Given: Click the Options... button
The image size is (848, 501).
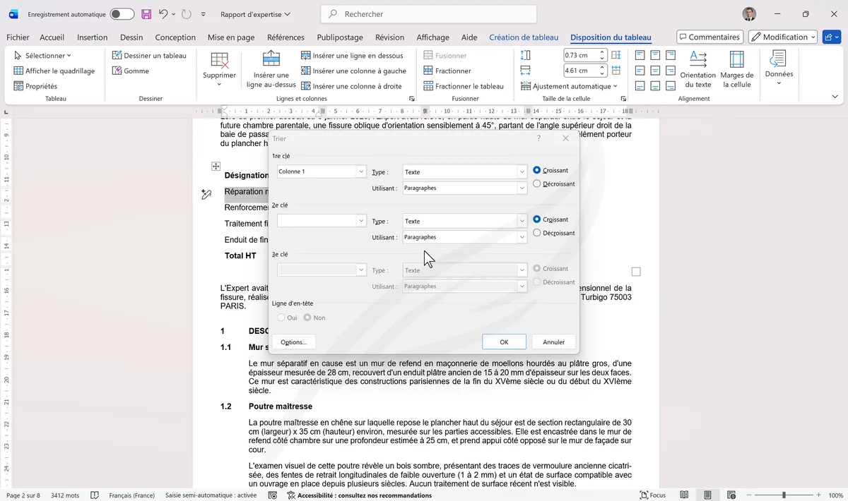Looking at the screenshot, I should [x=293, y=342].
